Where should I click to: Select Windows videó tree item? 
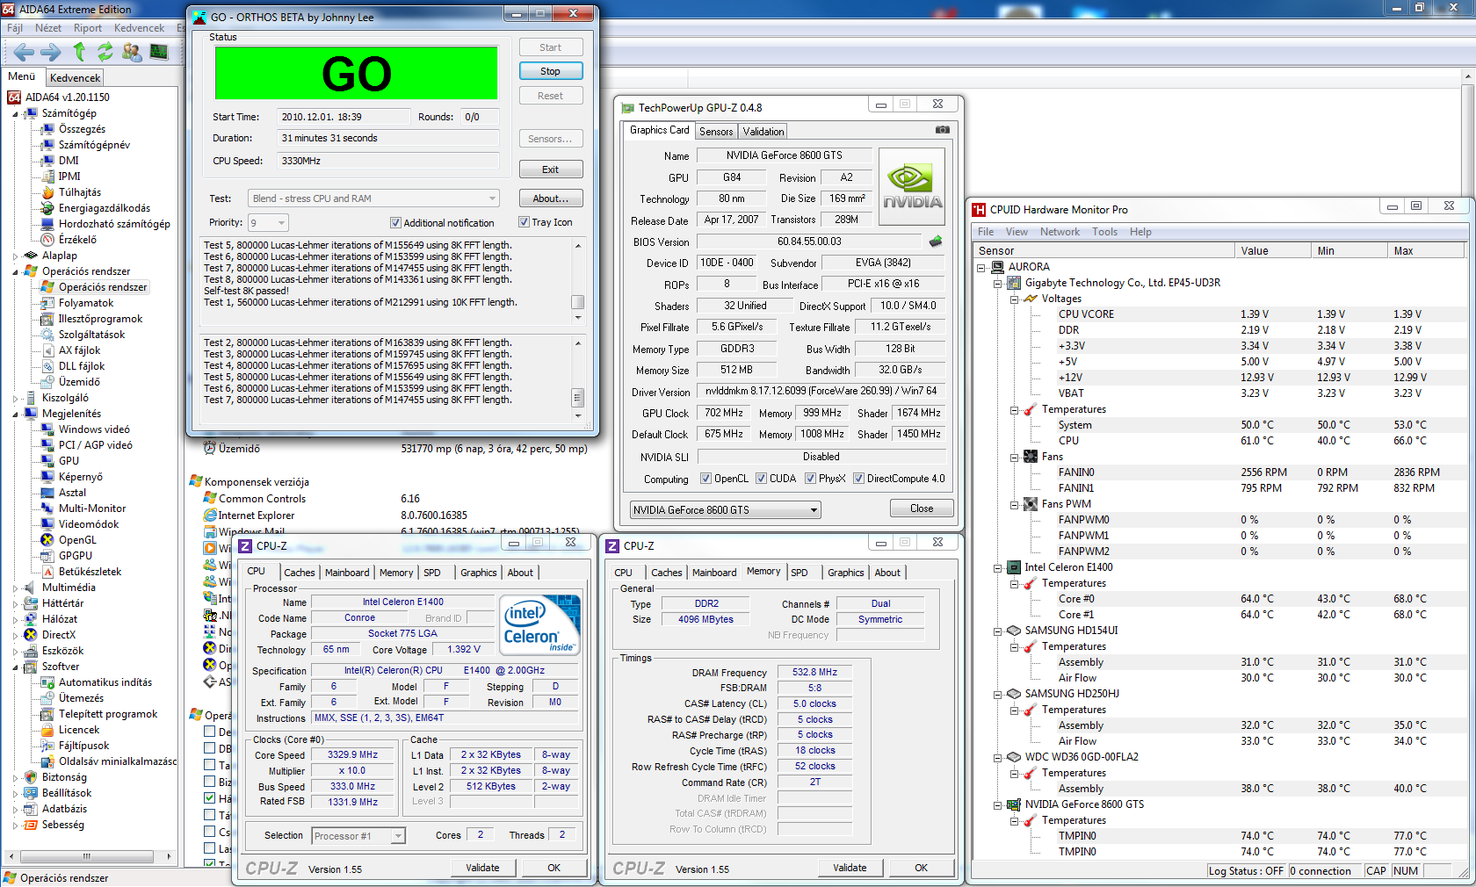click(94, 429)
